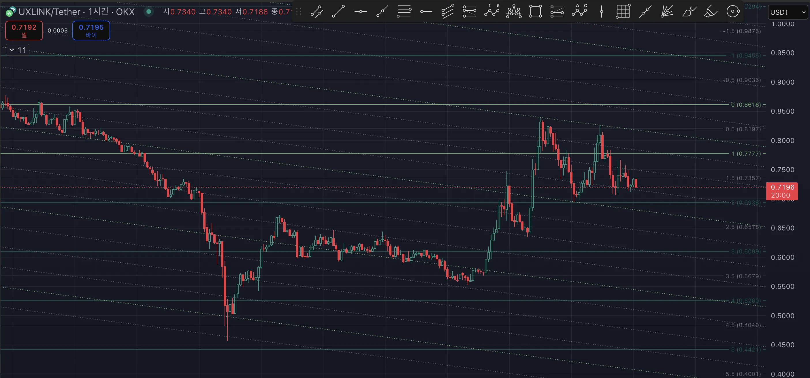Select the horizontal line tool
The image size is (810, 378).
tap(360, 12)
